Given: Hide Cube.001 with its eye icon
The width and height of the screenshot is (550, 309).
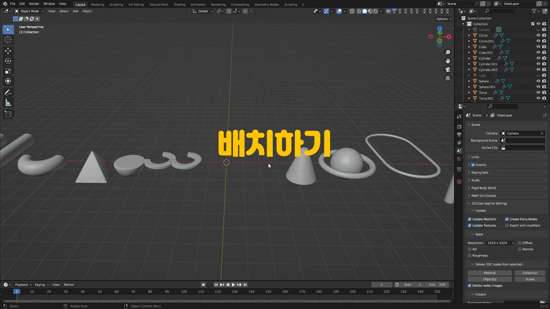Looking at the screenshot, I should 538,53.
